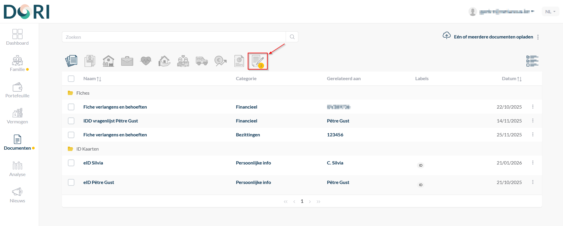The width and height of the screenshot is (563, 226).
Task: Open the documents-to-sign pencil icon filter
Action: point(257,61)
